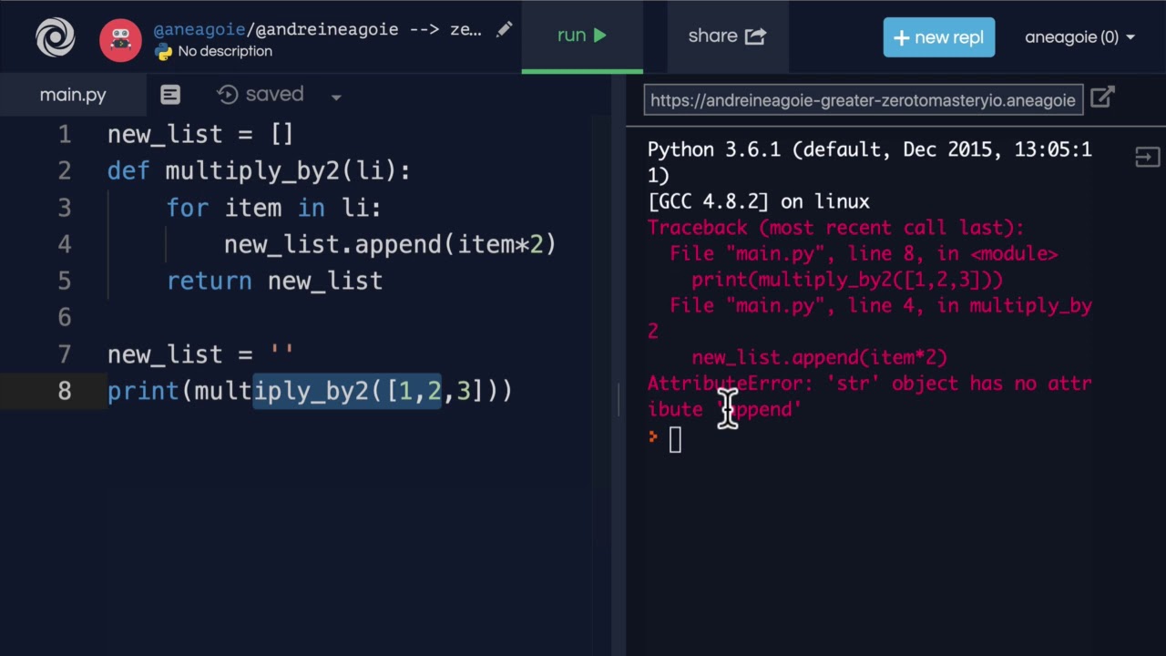Expand the saved dropdown arrow

(x=336, y=97)
